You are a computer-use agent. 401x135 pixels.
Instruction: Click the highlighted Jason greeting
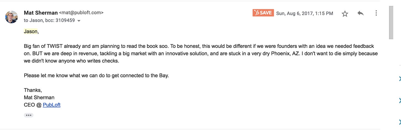click(x=31, y=31)
